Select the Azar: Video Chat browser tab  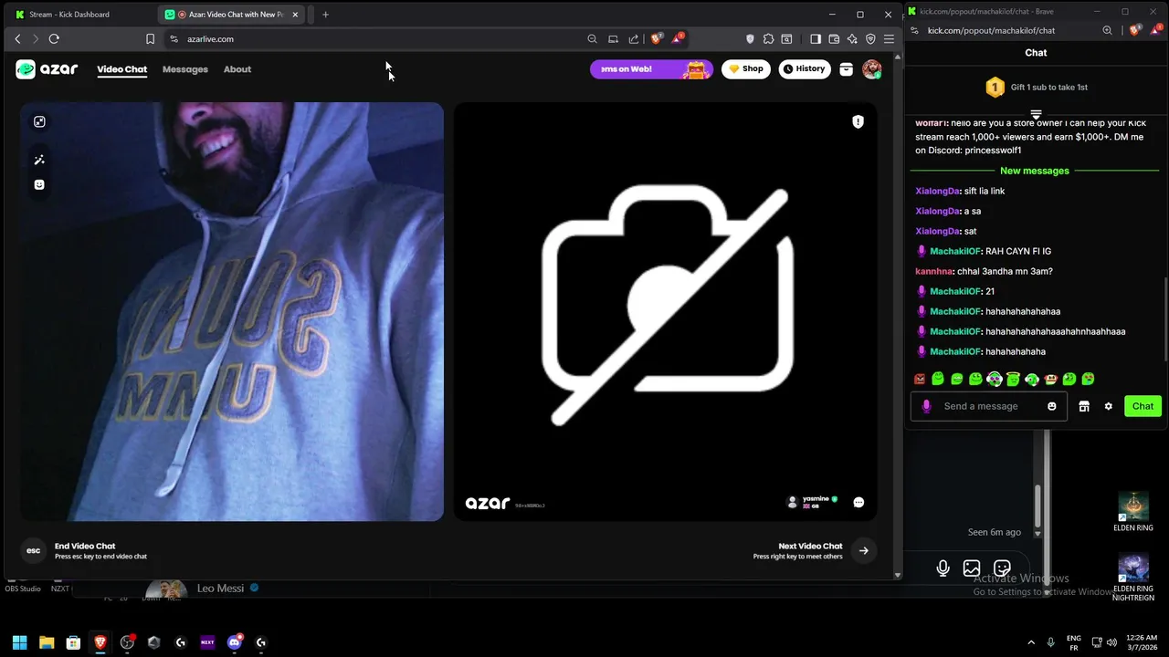(x=230, y=15)
